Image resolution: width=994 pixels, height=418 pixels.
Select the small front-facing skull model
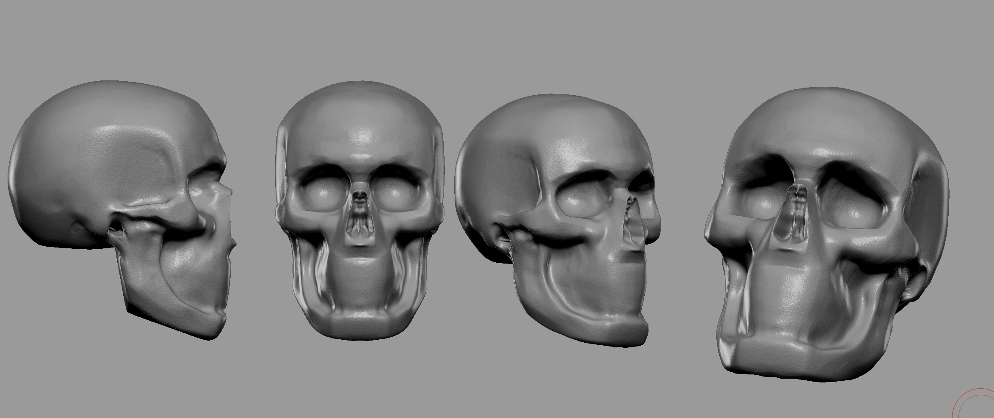click(x=360, y=210)
